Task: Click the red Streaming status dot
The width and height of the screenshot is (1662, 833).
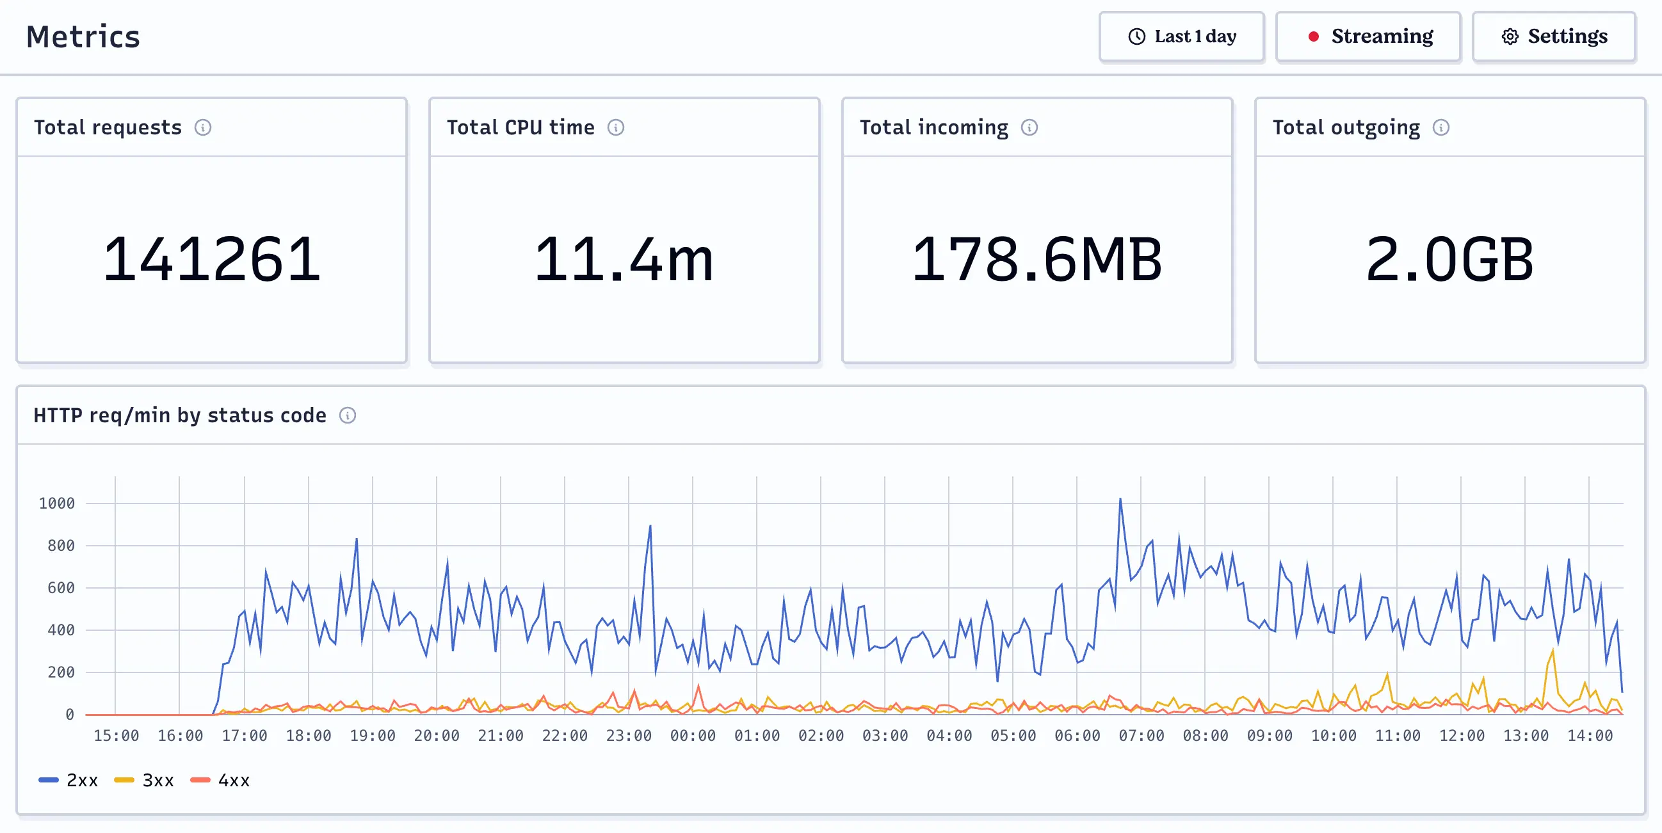Action: (1314, 36)
